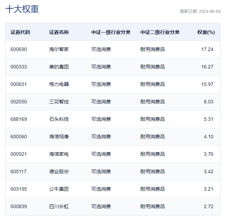Click the 证券名称 column header
226x220 pixels.
59,32
